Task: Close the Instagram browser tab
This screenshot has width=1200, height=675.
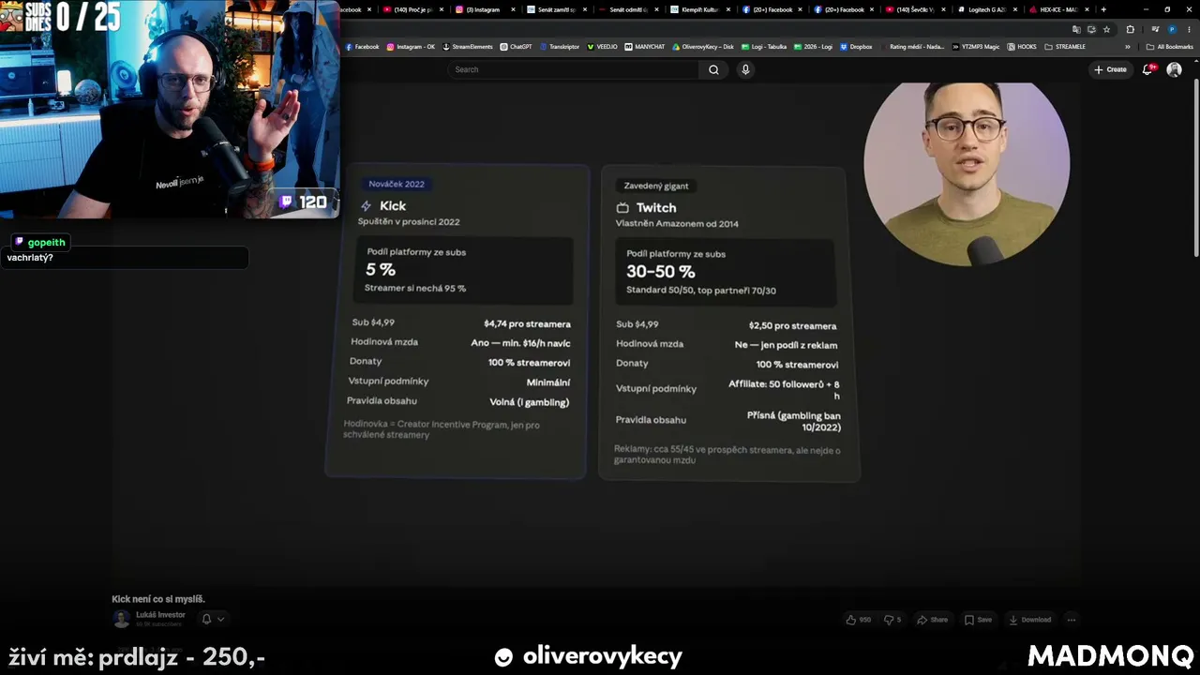Action: tap(513, 9)
